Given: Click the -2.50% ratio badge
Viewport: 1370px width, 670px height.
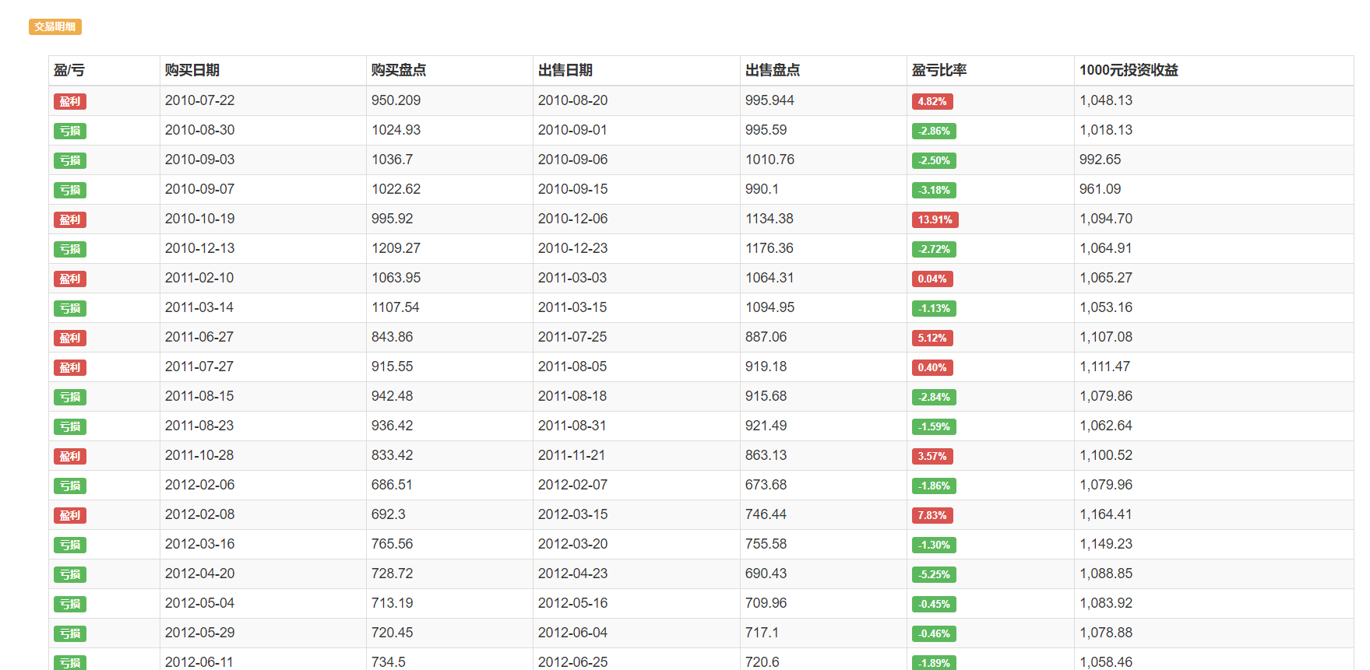Looking at the screenshot, I should [x=934, y=160].
